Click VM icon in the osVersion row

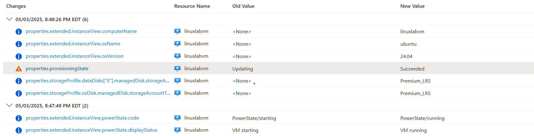(177, 56)
